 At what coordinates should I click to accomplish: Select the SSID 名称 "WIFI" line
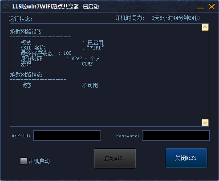(x=62, y=48)
